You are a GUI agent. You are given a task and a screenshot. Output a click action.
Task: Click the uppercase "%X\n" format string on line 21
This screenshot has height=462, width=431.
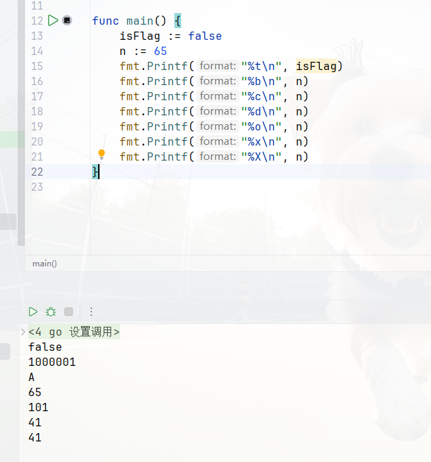[261, 157]
